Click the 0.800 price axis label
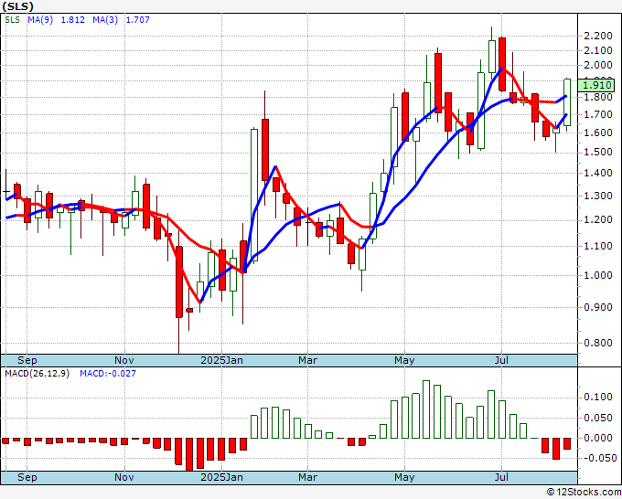The height and width of the screenshot is (499, 622). coord(598,343)
